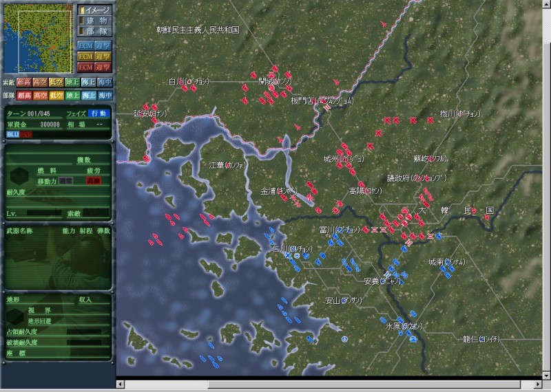Click the ターン 001/045 counter
The image size is (551, 392).
tap(28, 113)
